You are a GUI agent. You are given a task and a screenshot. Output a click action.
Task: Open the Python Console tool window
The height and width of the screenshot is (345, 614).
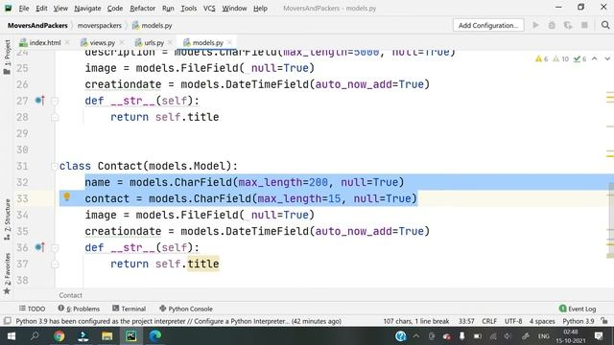click(186, 309)
